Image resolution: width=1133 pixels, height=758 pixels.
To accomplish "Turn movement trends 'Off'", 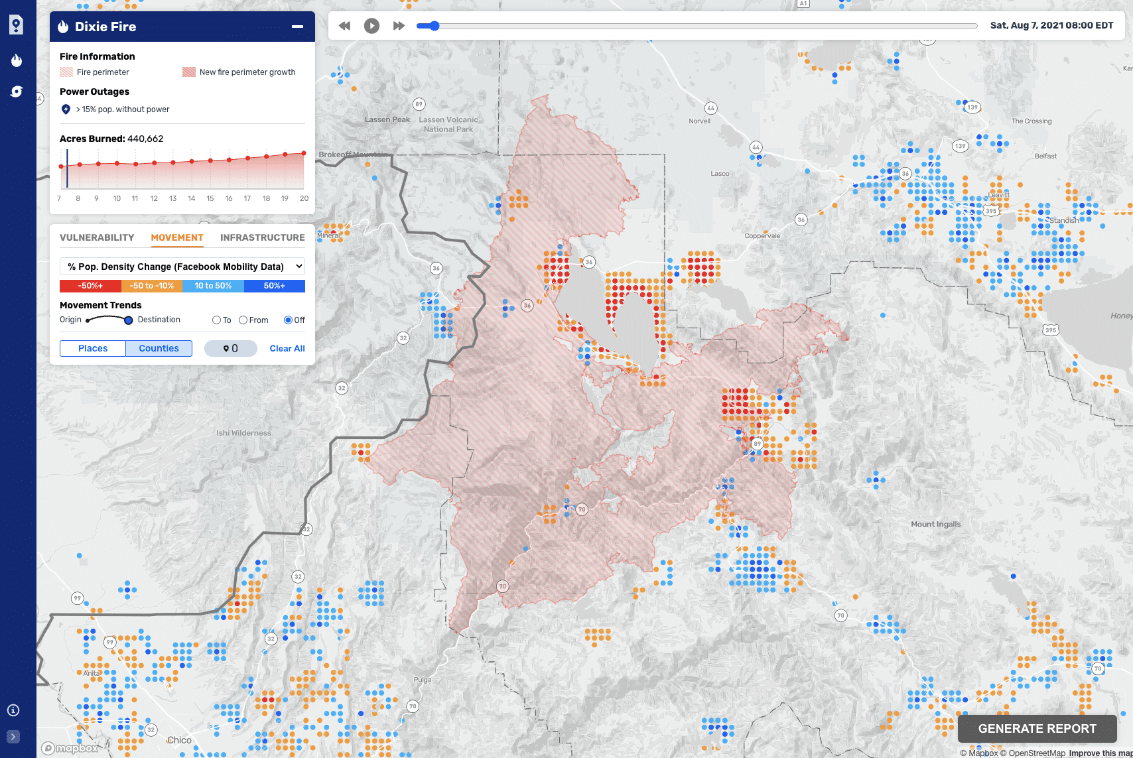I will (x=287, y=320).
